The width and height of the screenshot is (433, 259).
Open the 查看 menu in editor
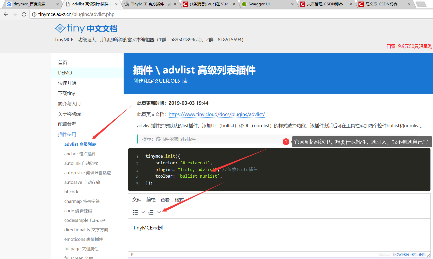[x=165, y=200]
